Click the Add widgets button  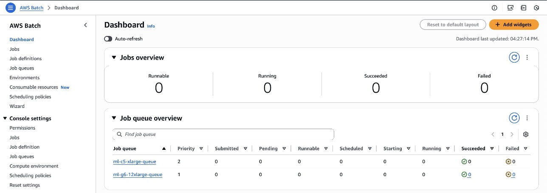(x=513, y=25)
